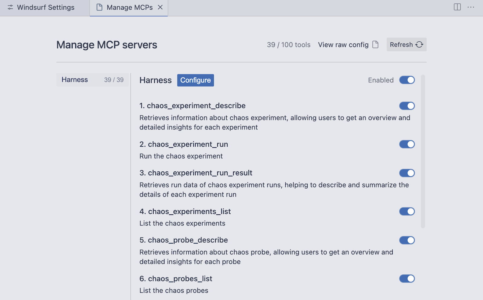Click the 6. chaos_probes_list title
Viewport: 483px width, 300px height.
(176, 279)
